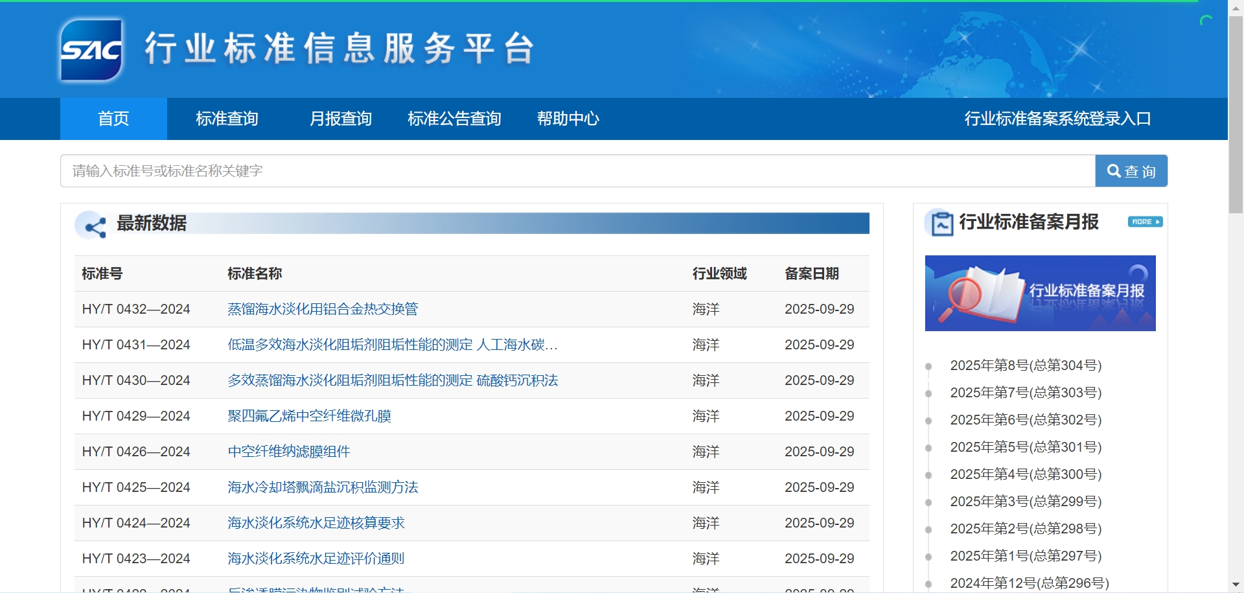The image size is (1244, 593).
Task: Go to the 首页 tab
Action: click(x=113, y=119)
